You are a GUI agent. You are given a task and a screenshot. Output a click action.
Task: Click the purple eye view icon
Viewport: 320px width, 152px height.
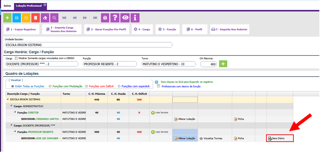click(125, 18)
